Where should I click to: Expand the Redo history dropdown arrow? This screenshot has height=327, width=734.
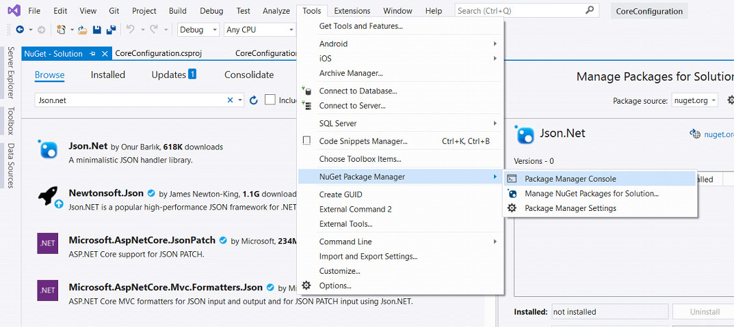tap(166, 30)
